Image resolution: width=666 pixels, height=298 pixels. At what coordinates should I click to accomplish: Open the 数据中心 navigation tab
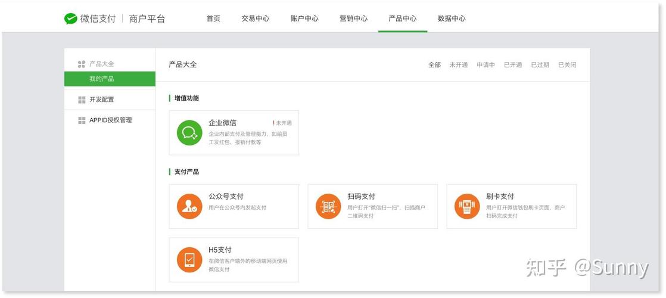(452, 18)
